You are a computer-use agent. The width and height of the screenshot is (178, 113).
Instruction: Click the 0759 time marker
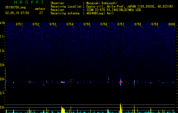[x=155, y=24]
